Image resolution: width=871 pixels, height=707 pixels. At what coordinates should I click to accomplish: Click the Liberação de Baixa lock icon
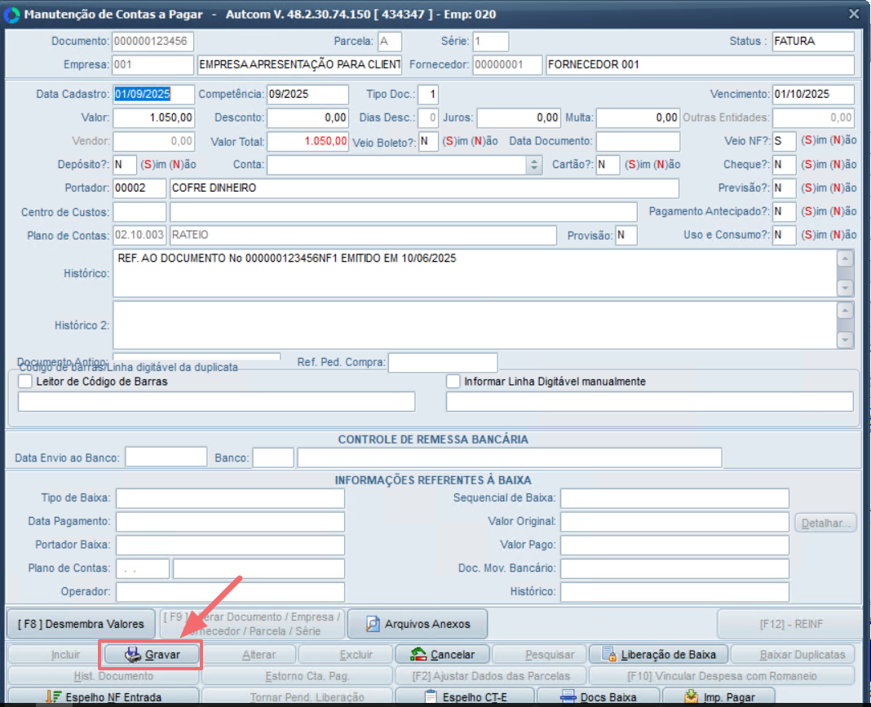click(609, 654)
